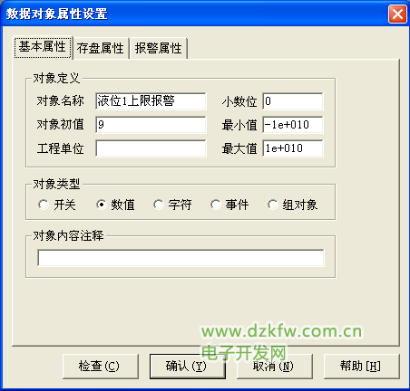Image resolution: width=410 pixels, height=391 pixels.
Task: Switch to the 报警属性 tab
Action: point(159,49)
